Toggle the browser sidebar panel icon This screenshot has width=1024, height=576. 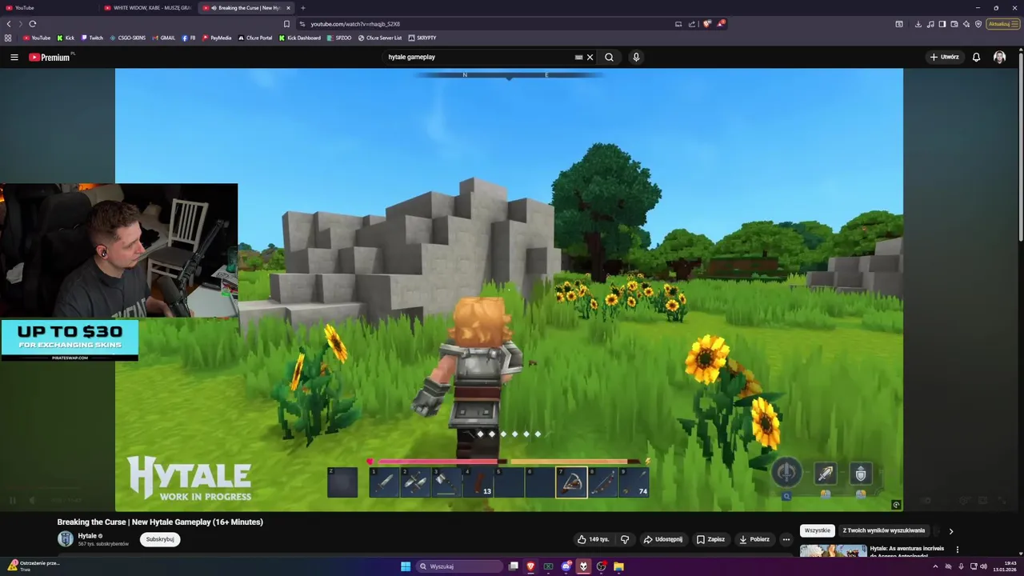(942, 24)
